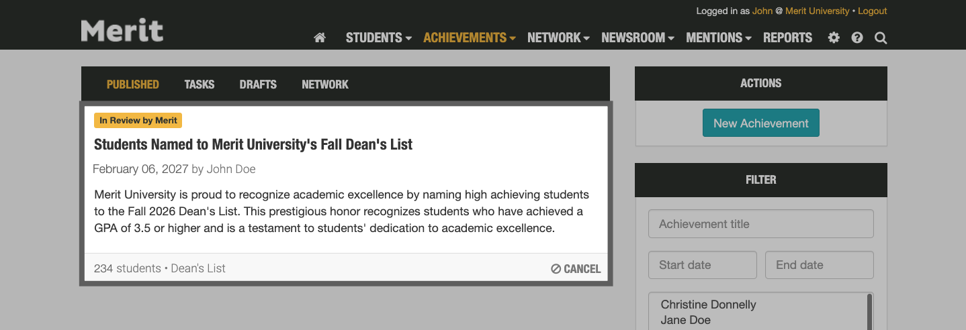Switch to the Drafts tab
966x330 pixels.
258,85
